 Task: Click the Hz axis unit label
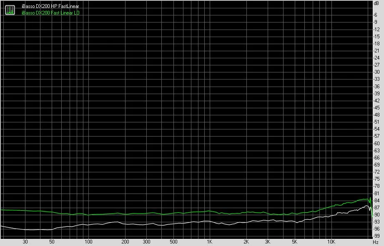click(x=376, y=242)
